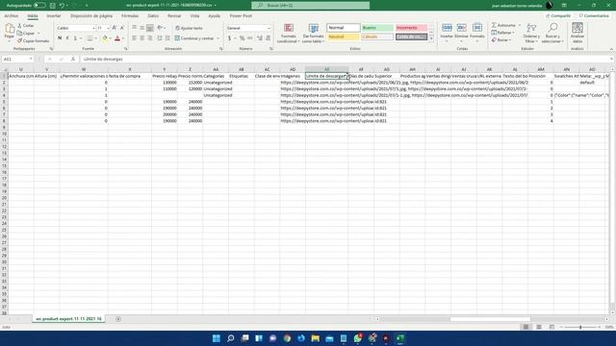Click Combinar y centrar
The width and height of the screenshot is (616, 346).
pos(194,38)
